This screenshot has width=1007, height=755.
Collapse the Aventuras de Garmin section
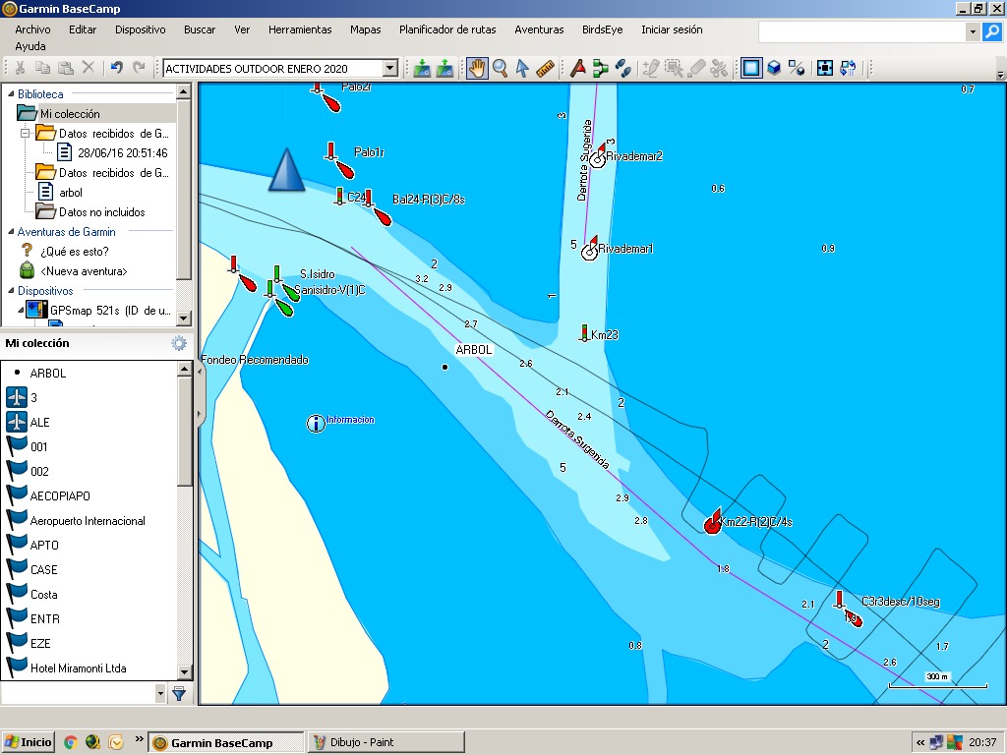coord(11,232)
